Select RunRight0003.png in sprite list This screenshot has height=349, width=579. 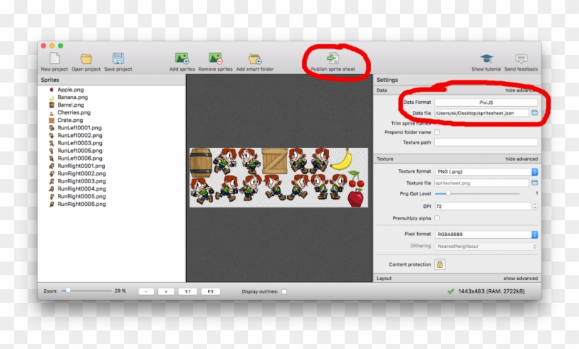click(81, 181)
